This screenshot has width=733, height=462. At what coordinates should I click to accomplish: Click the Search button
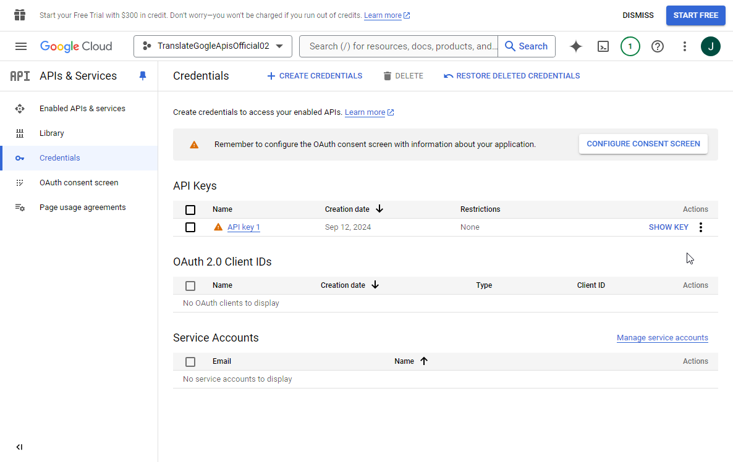pyautogui.click(x=527, y=46)
